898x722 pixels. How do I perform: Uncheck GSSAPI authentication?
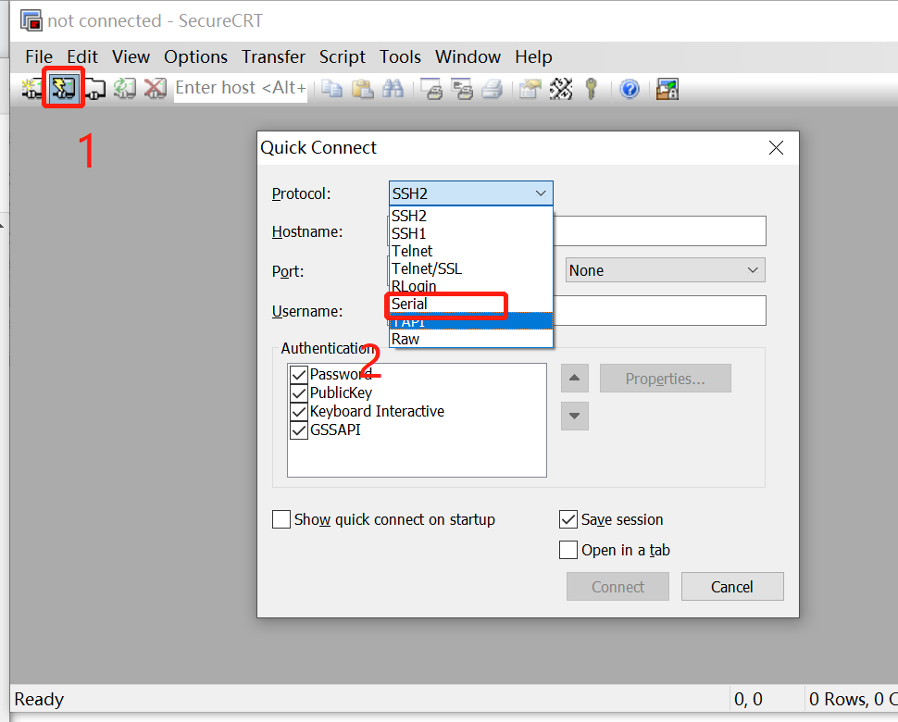[x=299, y=430]
